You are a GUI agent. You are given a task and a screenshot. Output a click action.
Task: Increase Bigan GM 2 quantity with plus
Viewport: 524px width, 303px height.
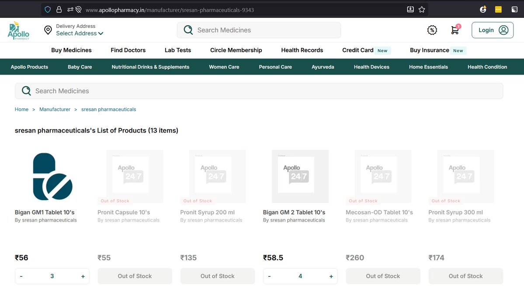tap(331, 276)
